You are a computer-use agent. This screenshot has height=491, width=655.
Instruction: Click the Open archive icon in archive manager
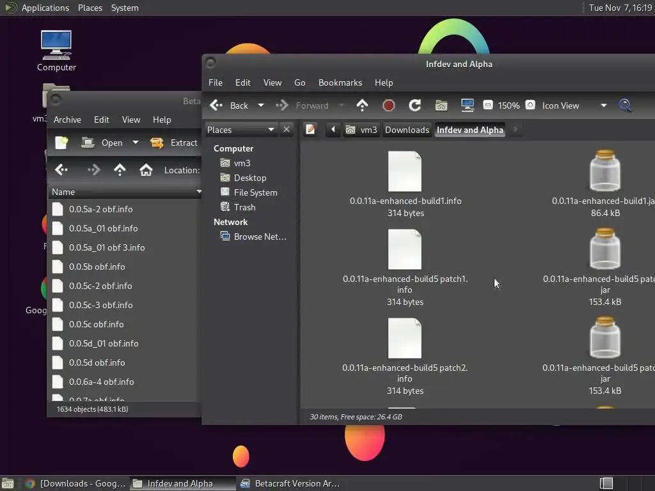[x=87, y=143]
